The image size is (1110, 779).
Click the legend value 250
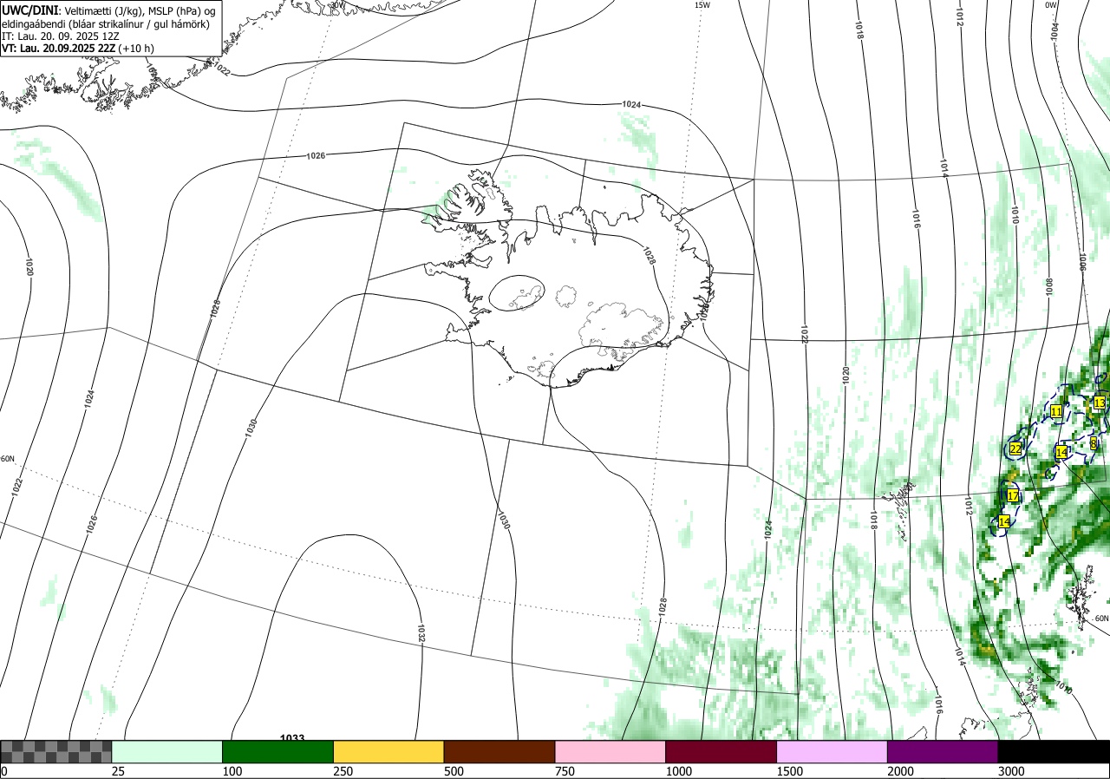(x=343, y=771)
